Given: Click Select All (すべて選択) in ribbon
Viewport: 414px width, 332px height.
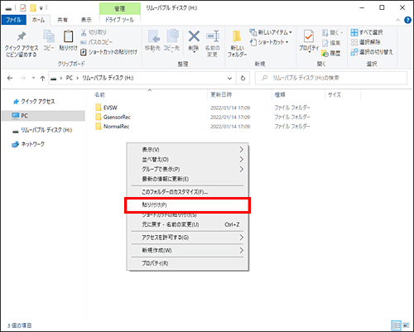Looking at the screenshot, I should pyautogui.click(x=367, y=32).
